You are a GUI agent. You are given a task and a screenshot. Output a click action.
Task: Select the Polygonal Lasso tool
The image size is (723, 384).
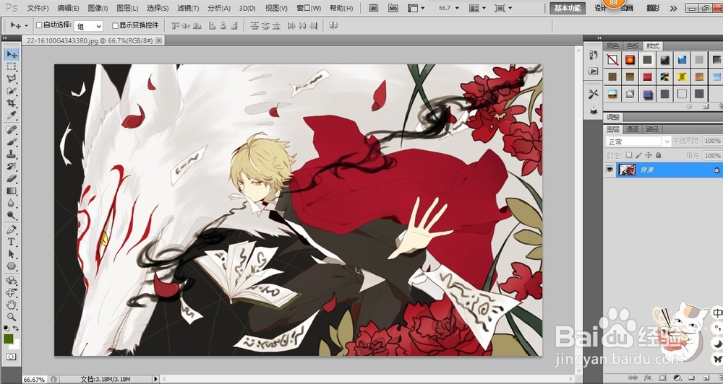click(x=12, y=79)
